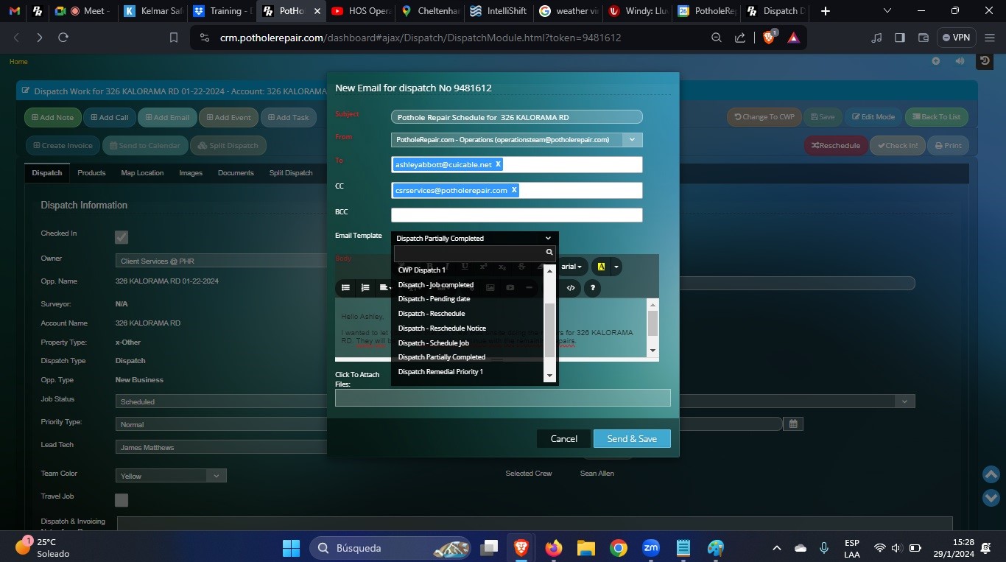Viewport: 1006px width, 562px height.
Task: Click the Windows Start button
Action: 292,548
